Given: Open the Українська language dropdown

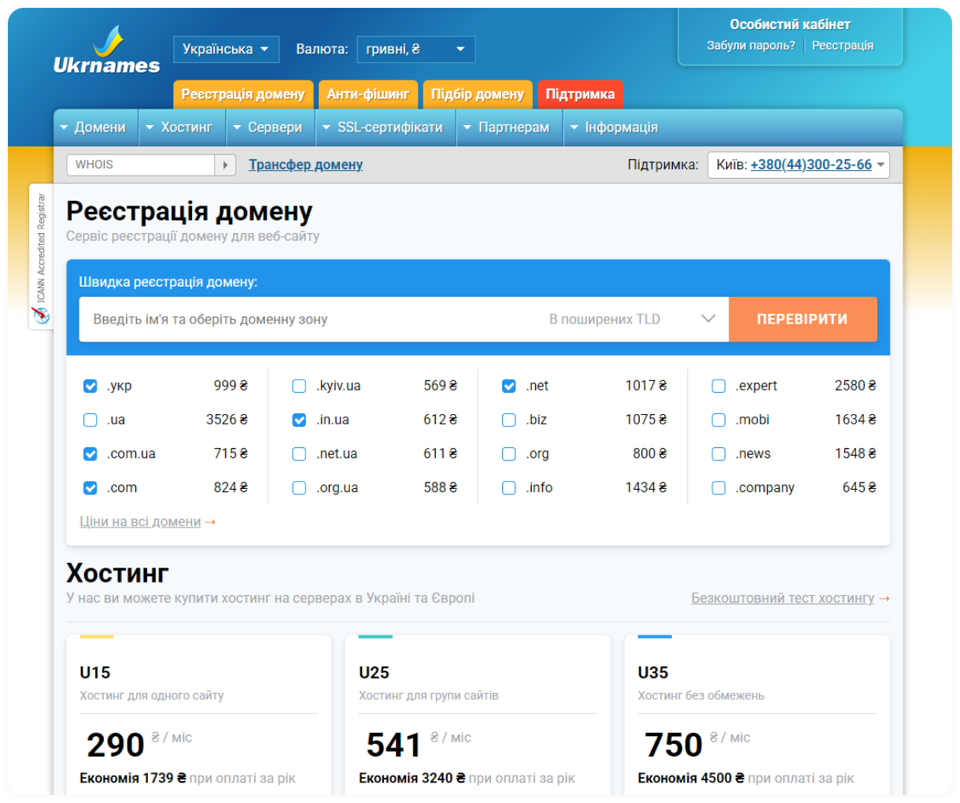Looking at the screenshot, I should [226, 49].
